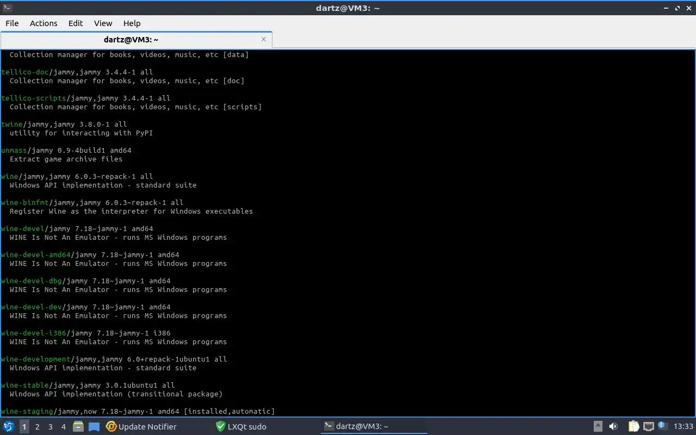Click the wine-stable package name
The height and width of the screenshot is (435, 696).
(x=25, y=385)
